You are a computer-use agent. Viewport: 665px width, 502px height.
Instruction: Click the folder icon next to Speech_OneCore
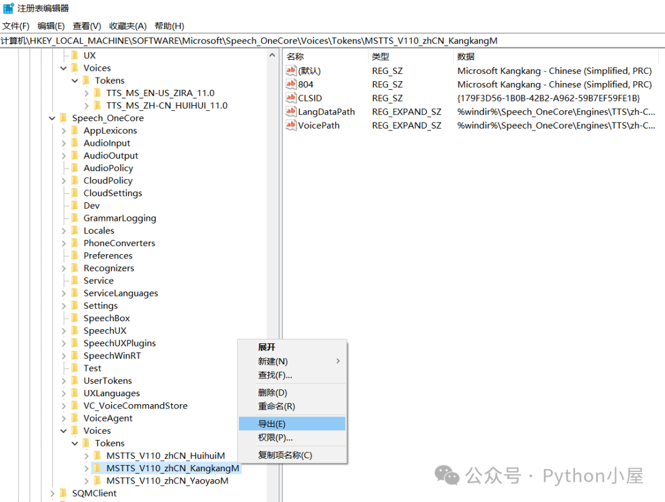pyautogui.click(x=64, y=118)
